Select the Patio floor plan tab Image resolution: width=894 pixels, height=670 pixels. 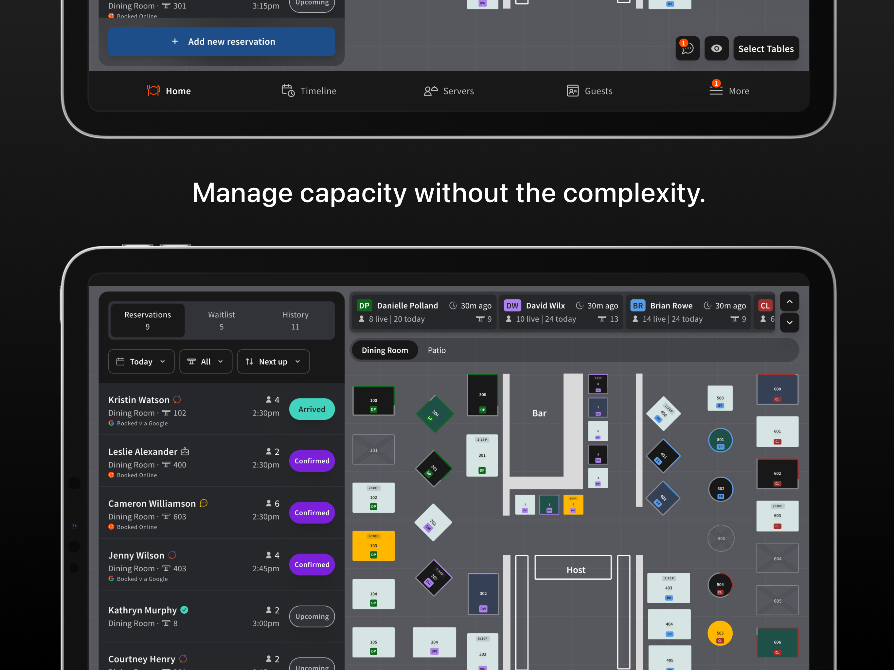[x=437, y=350]
